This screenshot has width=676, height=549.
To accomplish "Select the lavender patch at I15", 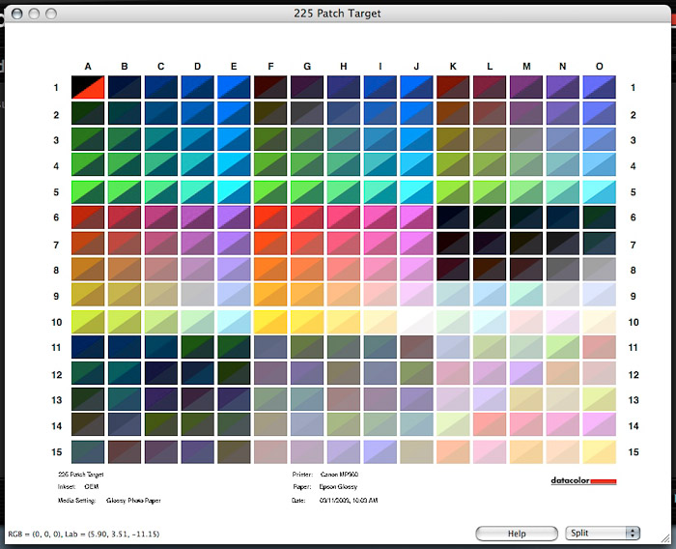I will (380, 451).
